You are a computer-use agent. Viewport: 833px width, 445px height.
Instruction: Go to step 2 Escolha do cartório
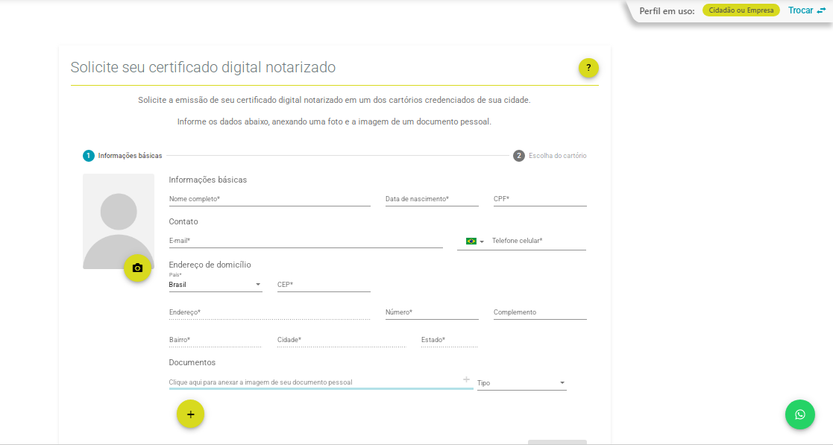[x=550, y=156]
